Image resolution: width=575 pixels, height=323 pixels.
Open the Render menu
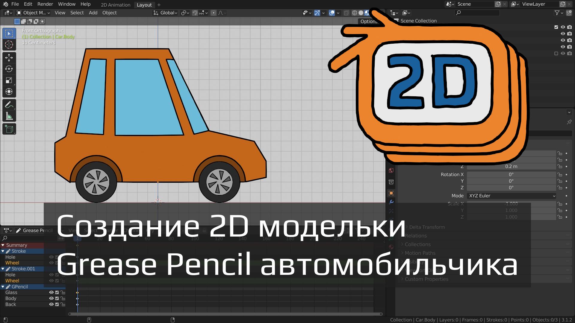click(x=45, y=4)
